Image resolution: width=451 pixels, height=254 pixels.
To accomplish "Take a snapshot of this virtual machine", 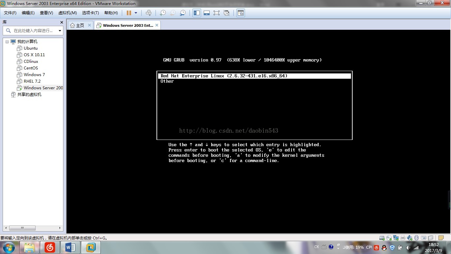I will click(x=163, y=13).
